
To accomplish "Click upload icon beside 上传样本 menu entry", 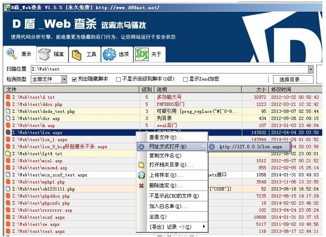I will pyautogui.click(x=142, y=175).
